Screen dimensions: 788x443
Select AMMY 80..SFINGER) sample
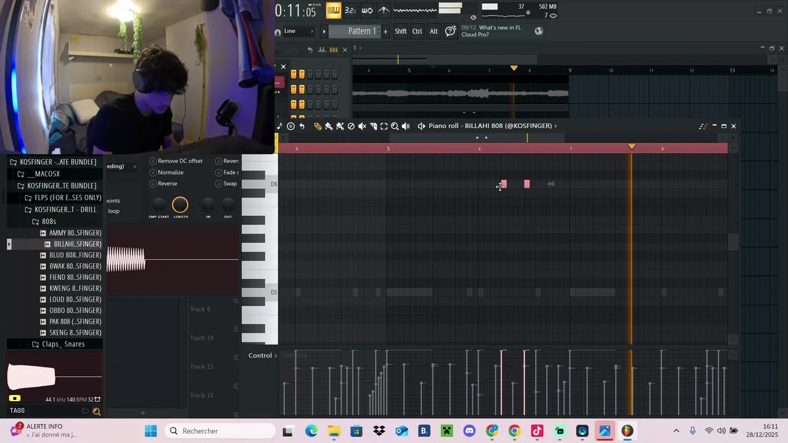pyautogui.click(x=70, y=233)
